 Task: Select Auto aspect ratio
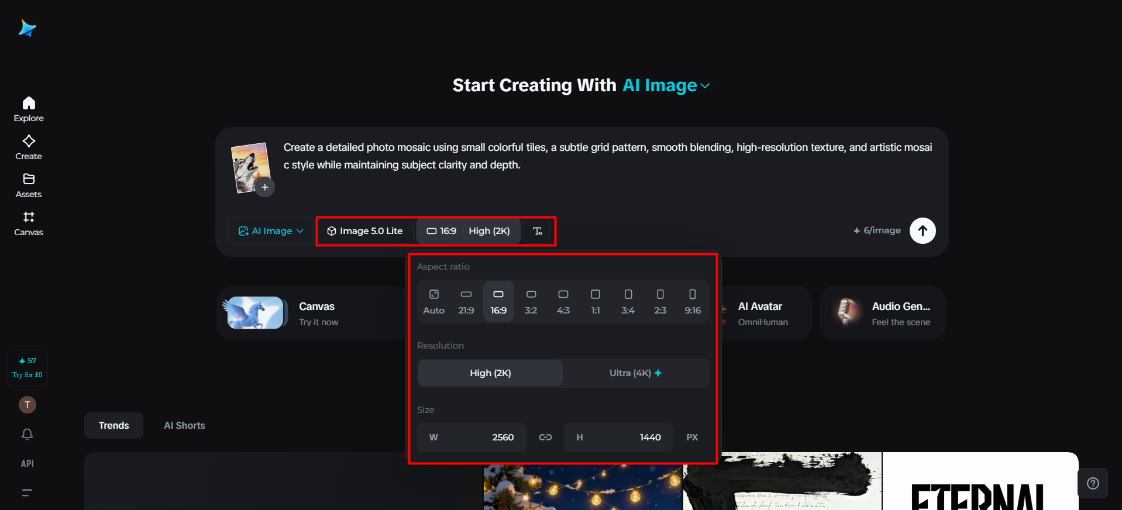pyautogui.click(x=434, y=301)
